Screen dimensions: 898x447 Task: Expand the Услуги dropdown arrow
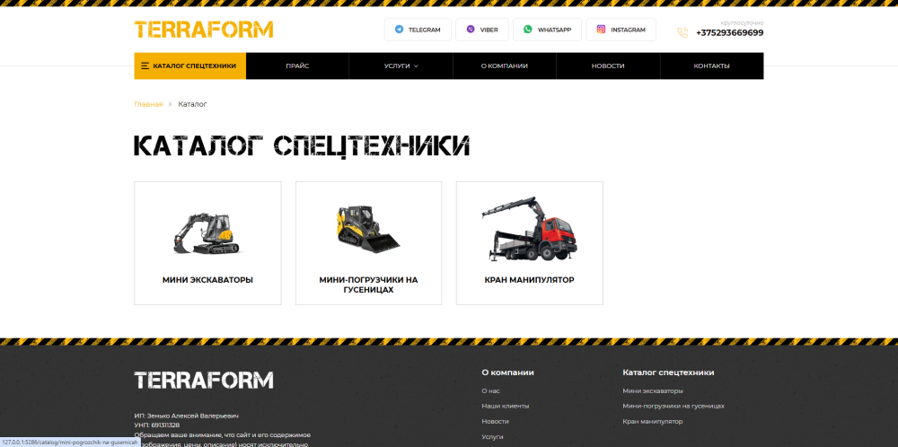pyautogui.click(x=417, y=66)
